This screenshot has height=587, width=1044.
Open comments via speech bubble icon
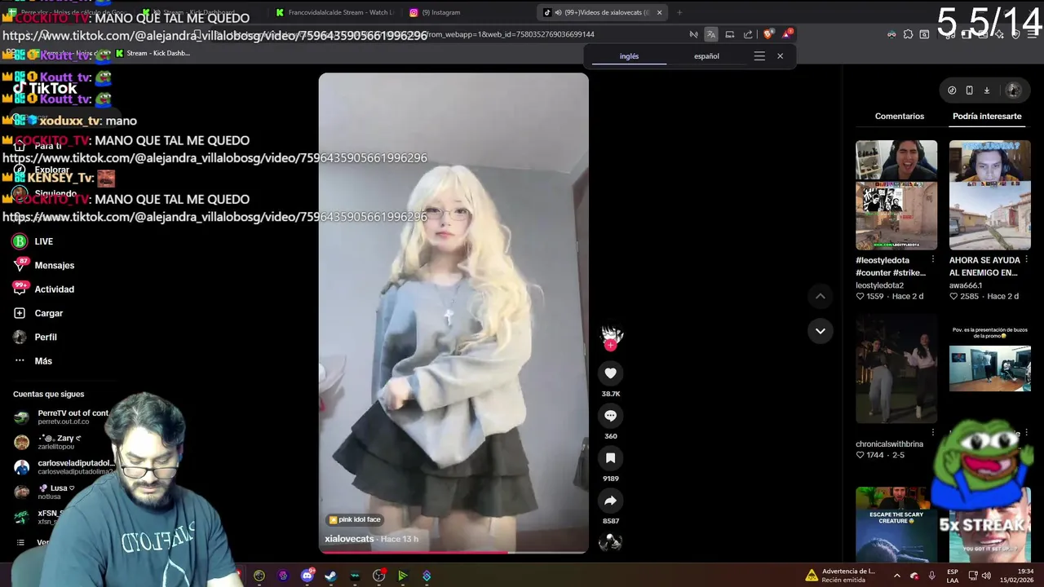(610, 416)
